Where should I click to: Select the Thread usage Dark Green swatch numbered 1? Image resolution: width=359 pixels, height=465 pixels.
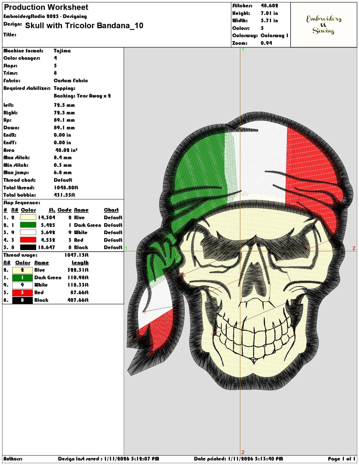click(22, 278)
